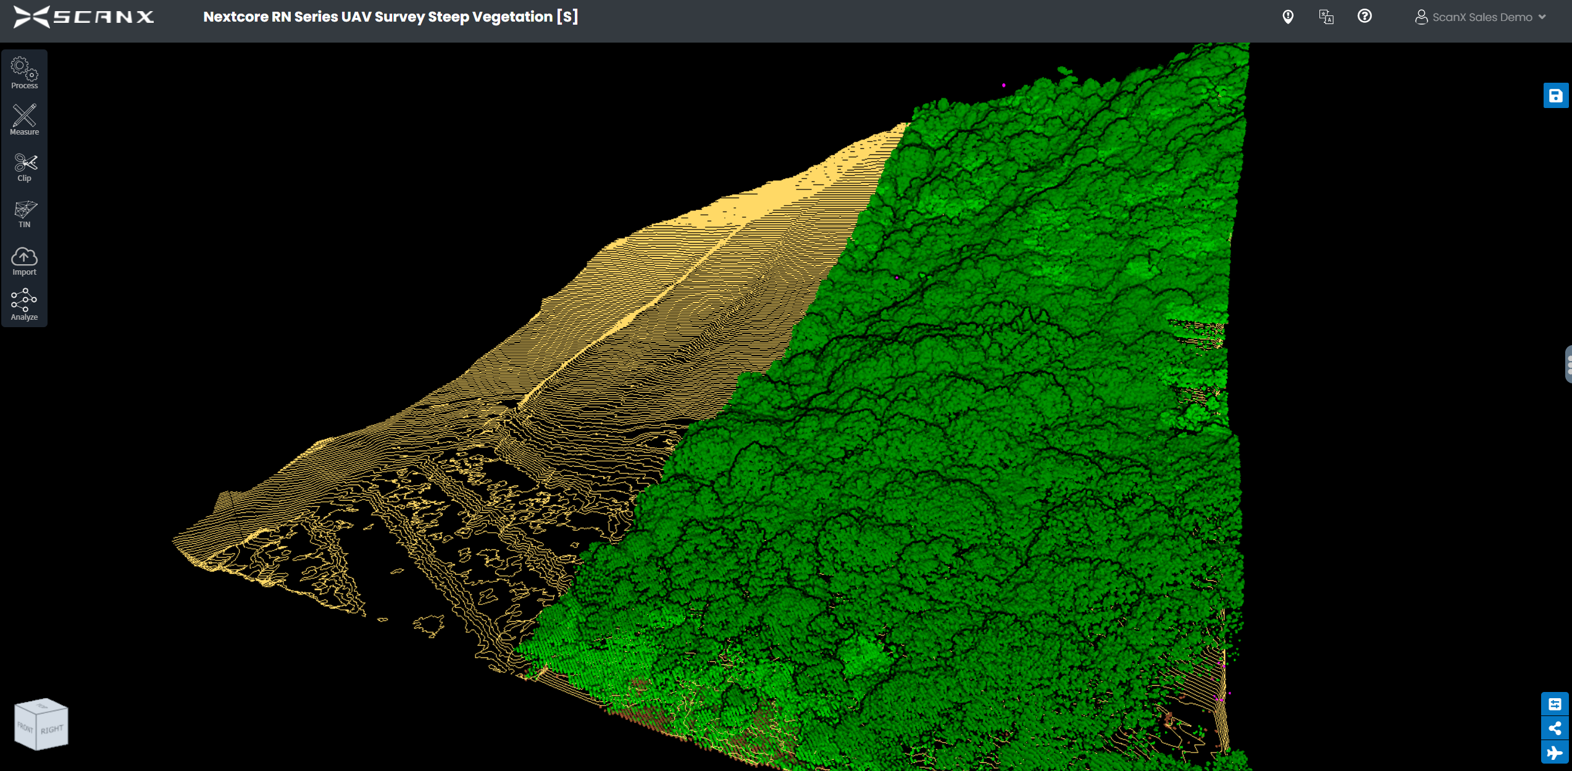1572x771 pixels.
Task: Click the Nextcore RN Series project title
Action: [390, 17]
